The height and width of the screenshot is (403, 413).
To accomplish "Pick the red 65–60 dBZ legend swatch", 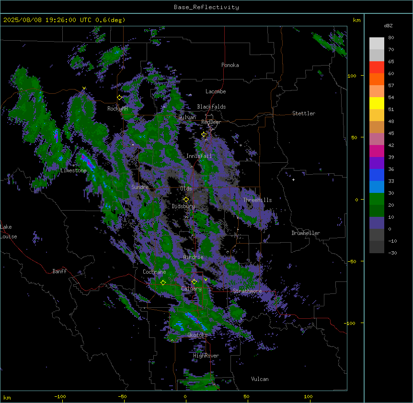I will click(x=377, y=67).
